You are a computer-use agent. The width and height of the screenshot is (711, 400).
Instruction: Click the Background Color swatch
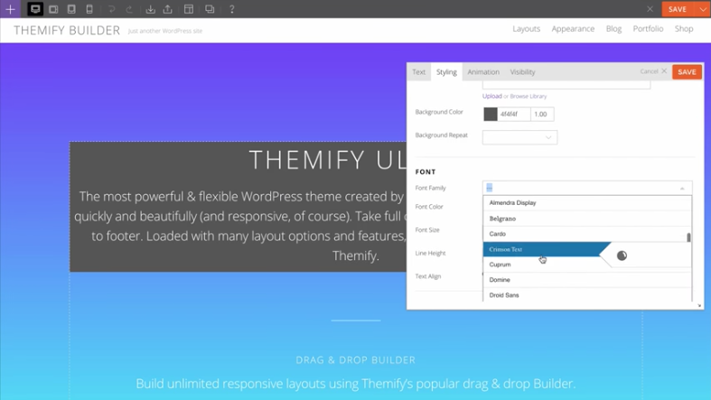click(491, 115)
